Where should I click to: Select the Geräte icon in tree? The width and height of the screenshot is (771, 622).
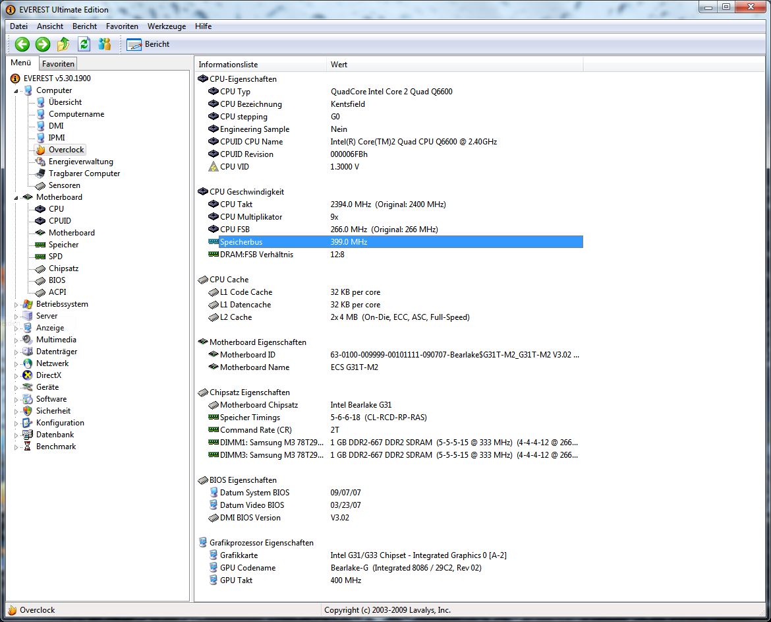28,387
